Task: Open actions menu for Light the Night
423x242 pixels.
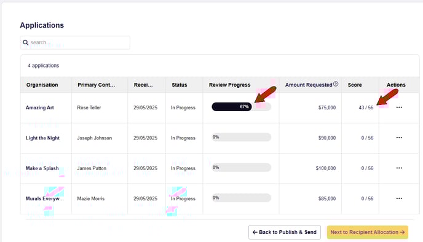Action: point(399,138)
